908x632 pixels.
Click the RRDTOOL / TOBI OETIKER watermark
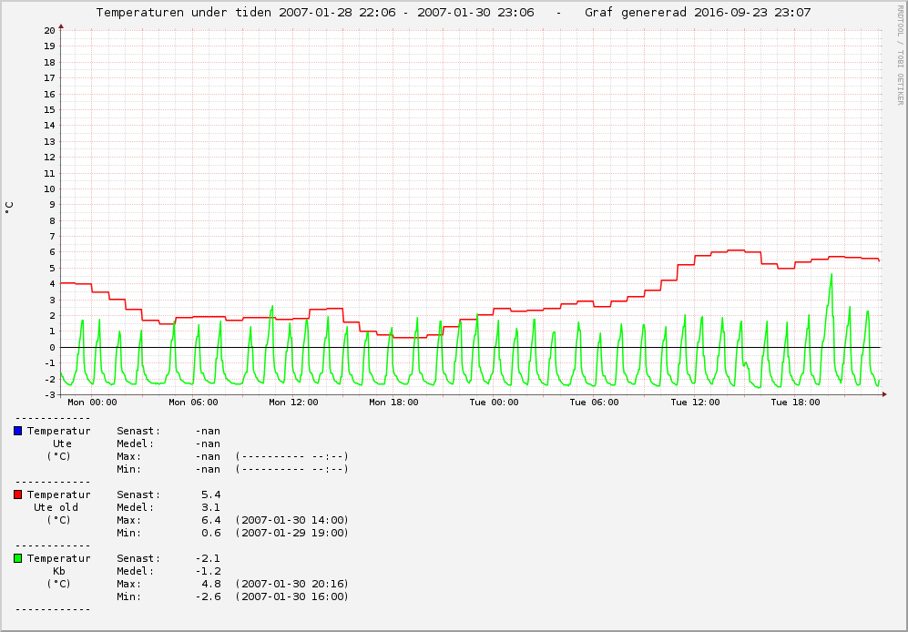900,55
